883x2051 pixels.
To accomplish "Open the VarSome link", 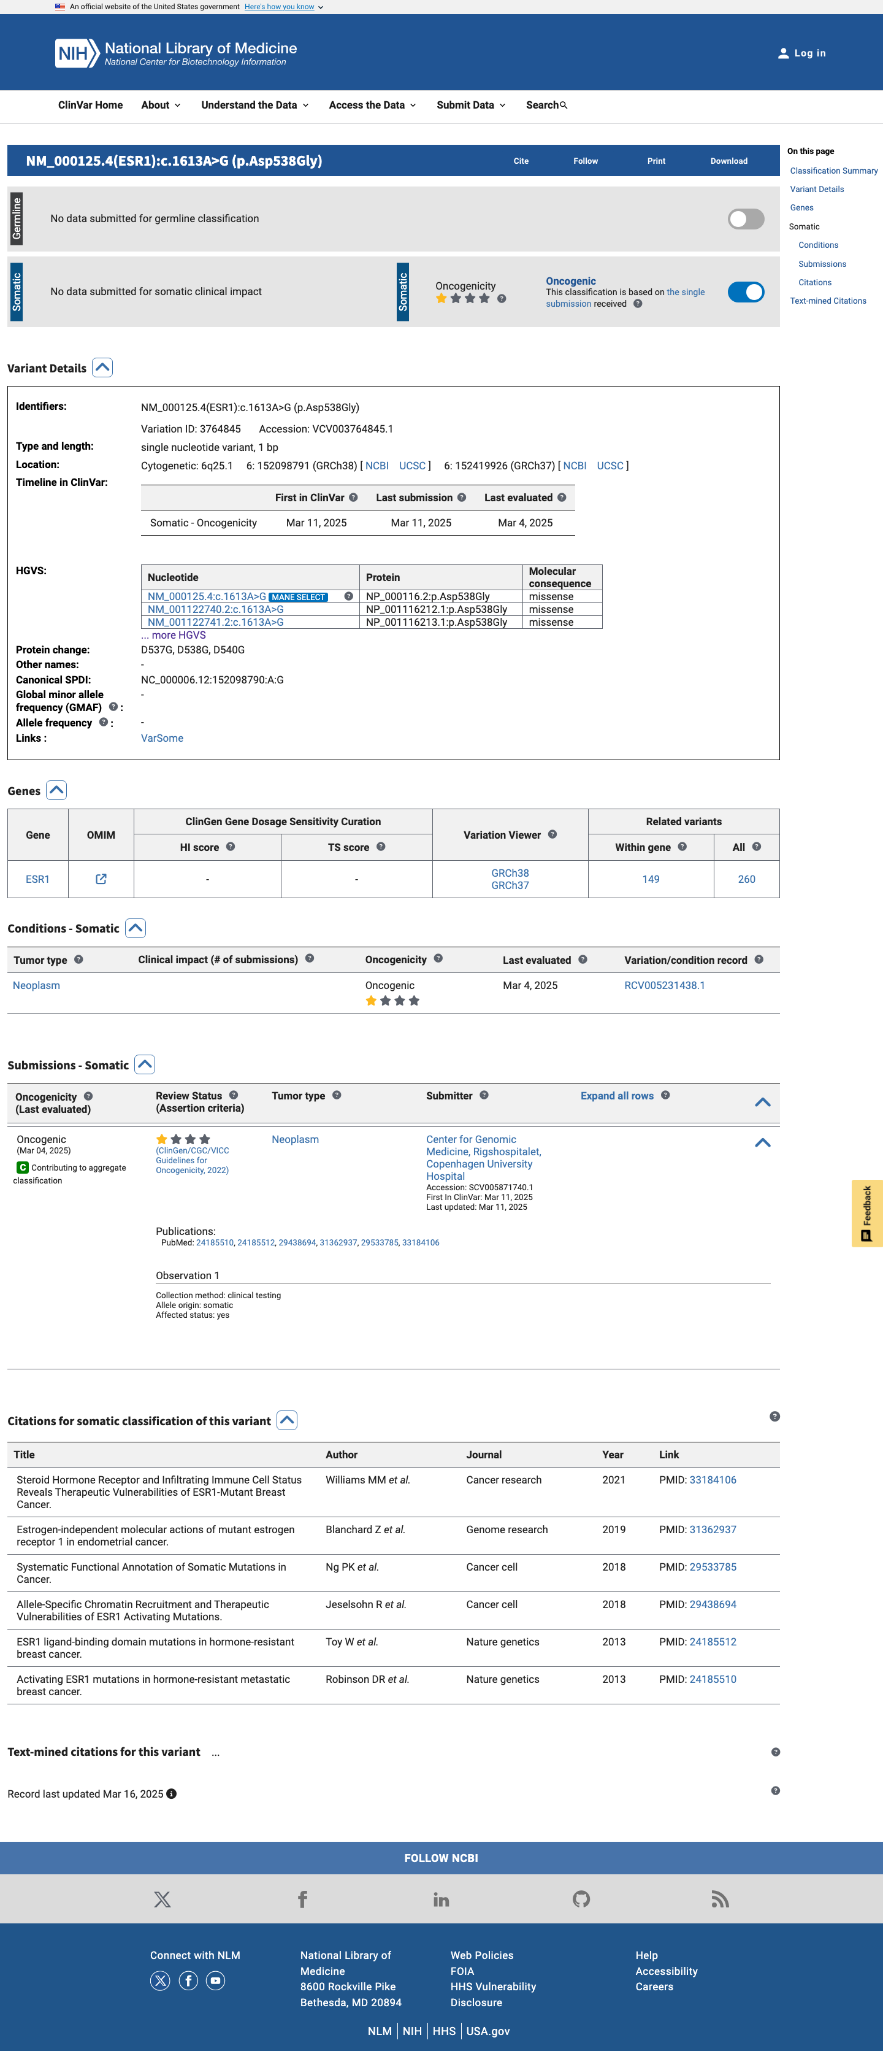I will pos(162,738).
